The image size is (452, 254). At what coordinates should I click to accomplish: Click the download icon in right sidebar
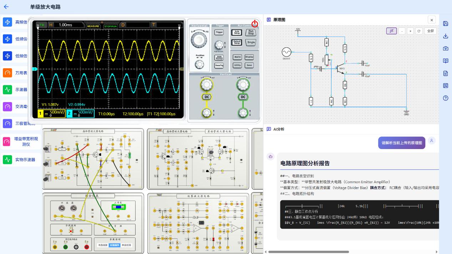(x=445, y=36)
